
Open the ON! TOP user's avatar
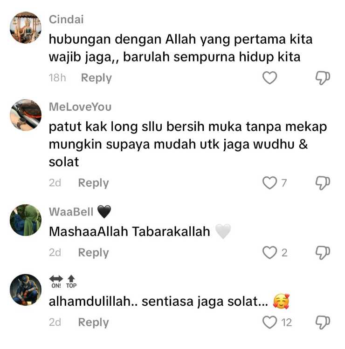tap(26, 290)
